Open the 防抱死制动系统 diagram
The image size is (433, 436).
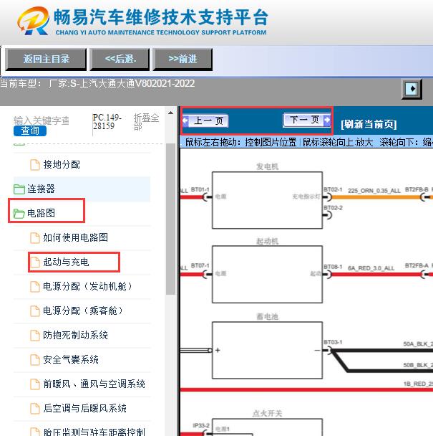coord(75,335)
